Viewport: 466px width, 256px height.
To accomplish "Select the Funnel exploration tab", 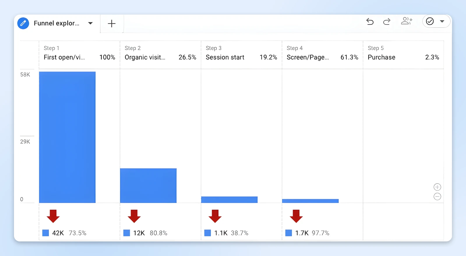I will coord(57,23).
